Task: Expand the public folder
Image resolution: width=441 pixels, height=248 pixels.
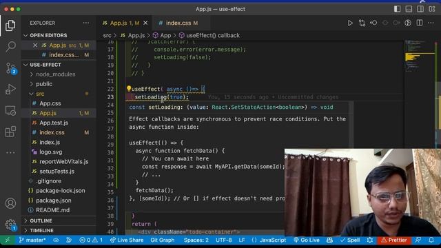Action: [x=59, y=84]
